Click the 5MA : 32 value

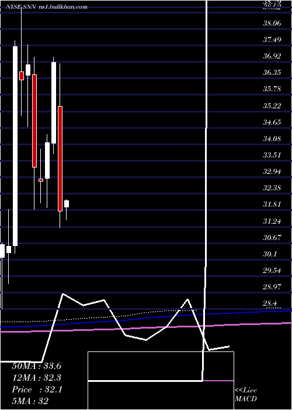30,401
